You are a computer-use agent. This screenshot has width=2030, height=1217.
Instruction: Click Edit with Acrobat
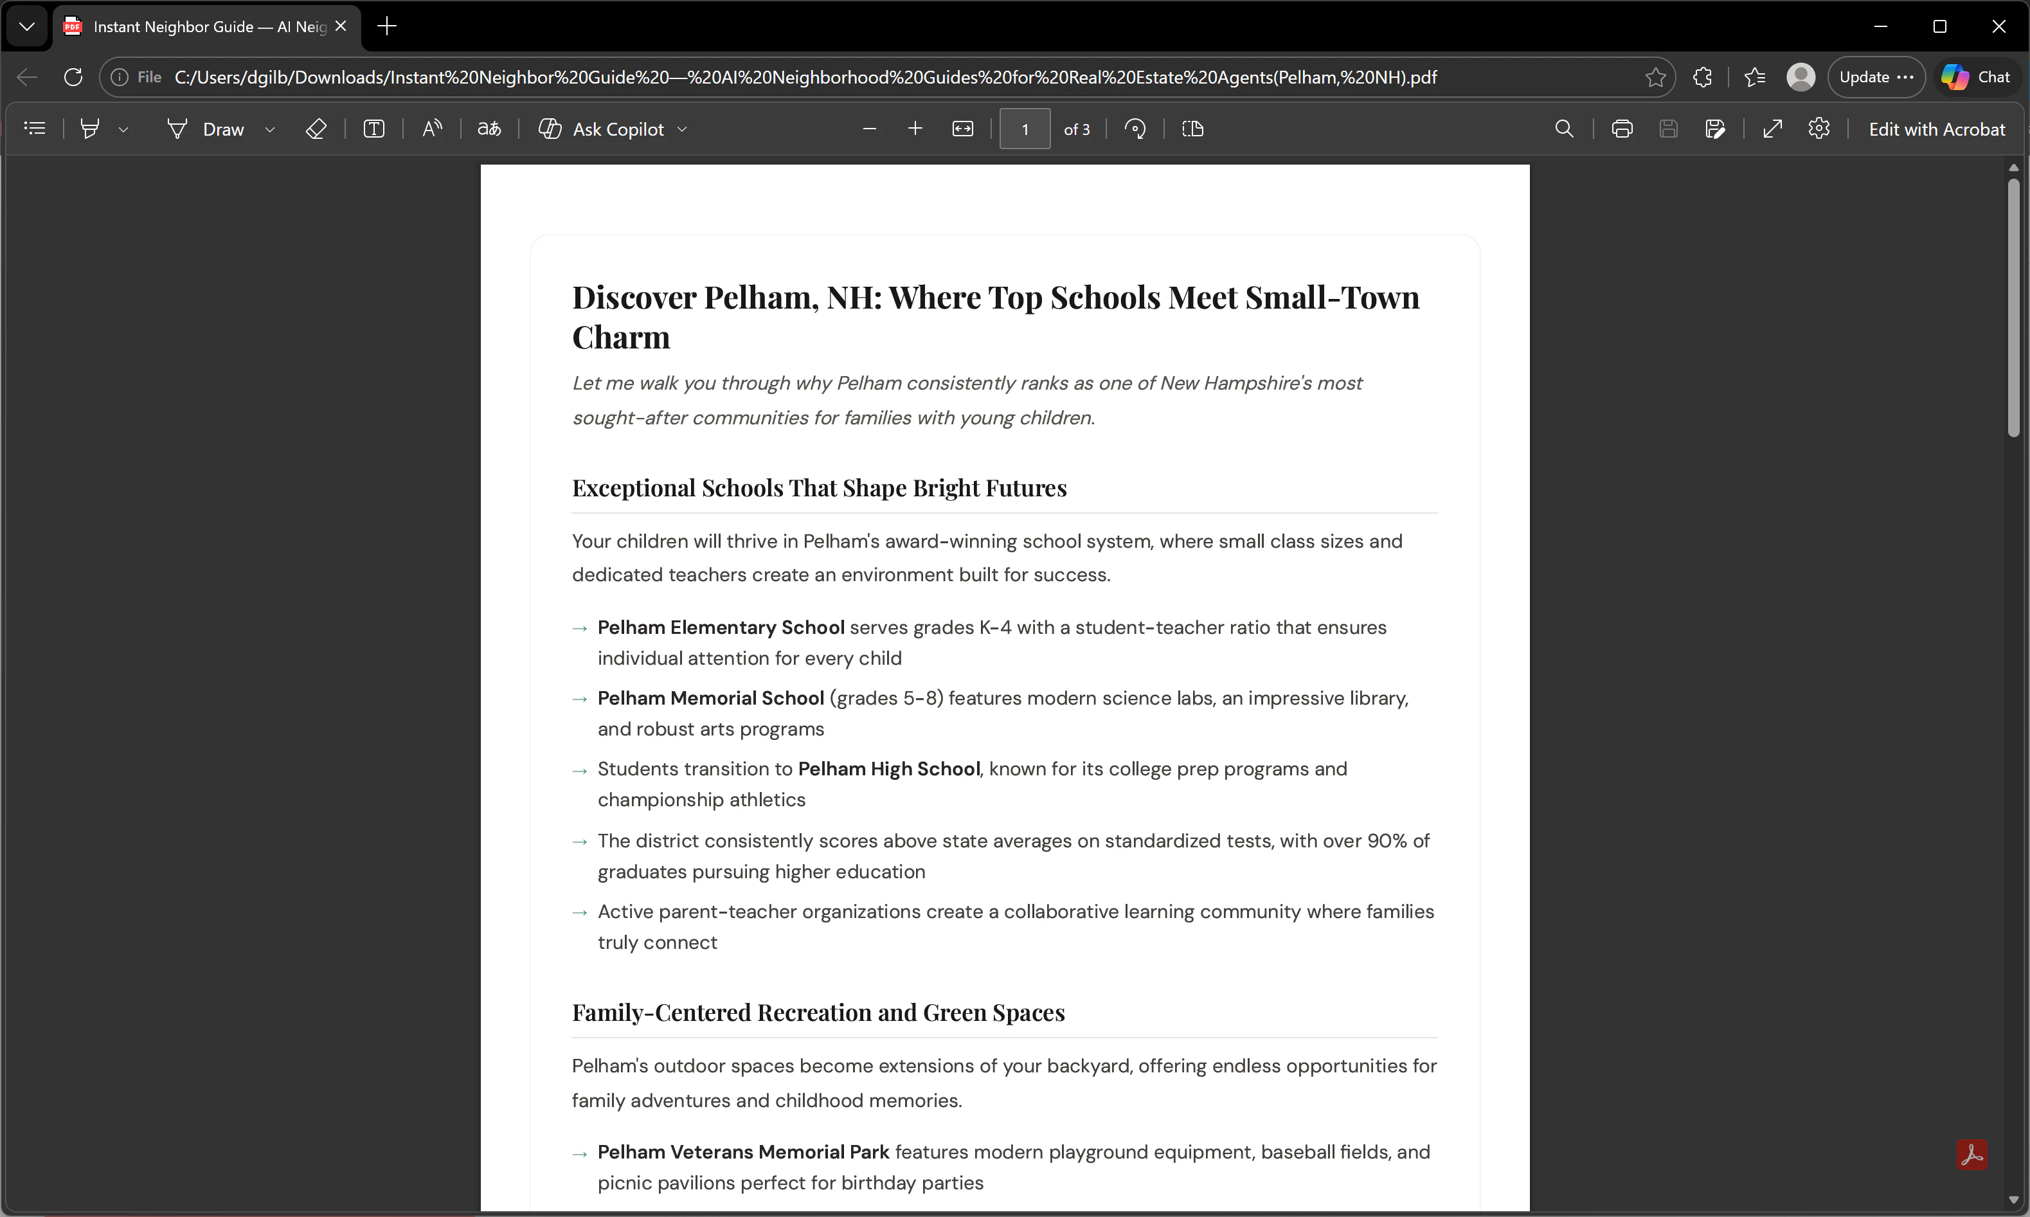point(1937,129)
